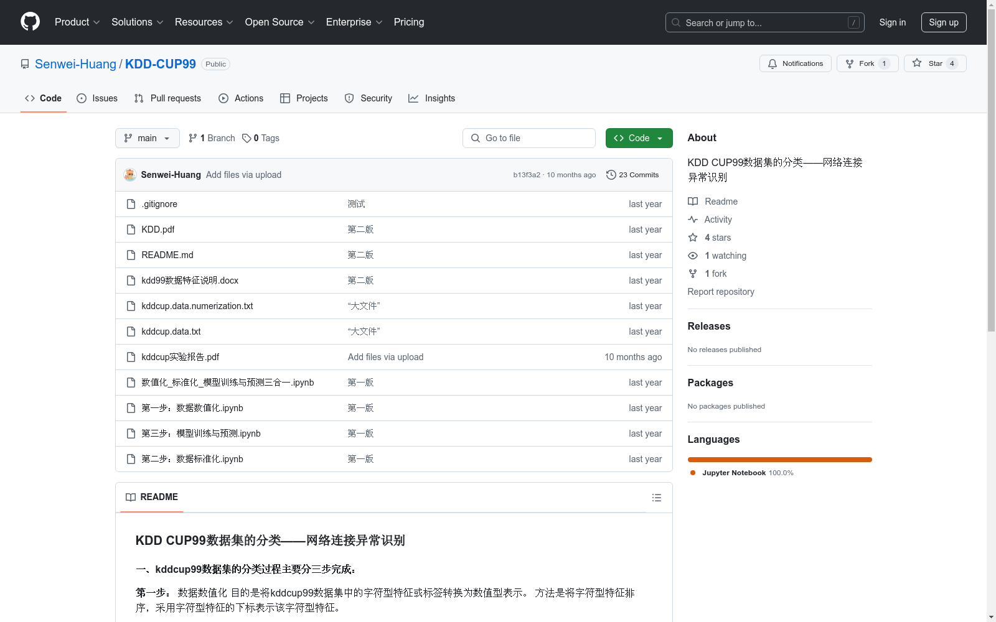Click the file icon next to .gitignore
The width and height of the screenshot is (996, 622).
pos(131,204)
